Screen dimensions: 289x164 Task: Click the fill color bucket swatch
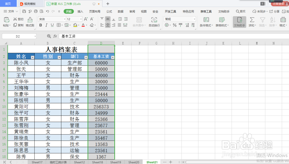coord(75,25)
